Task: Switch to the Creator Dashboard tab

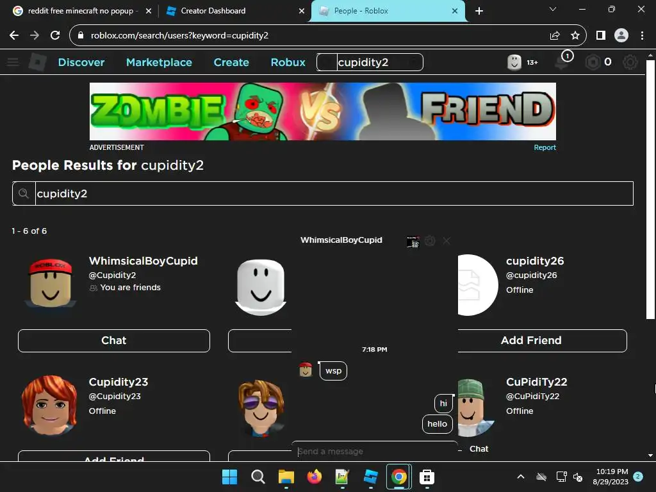Action: (x=234, y=11)
